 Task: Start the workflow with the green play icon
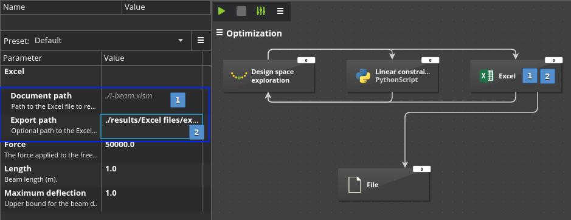click(x=221, y=11)
